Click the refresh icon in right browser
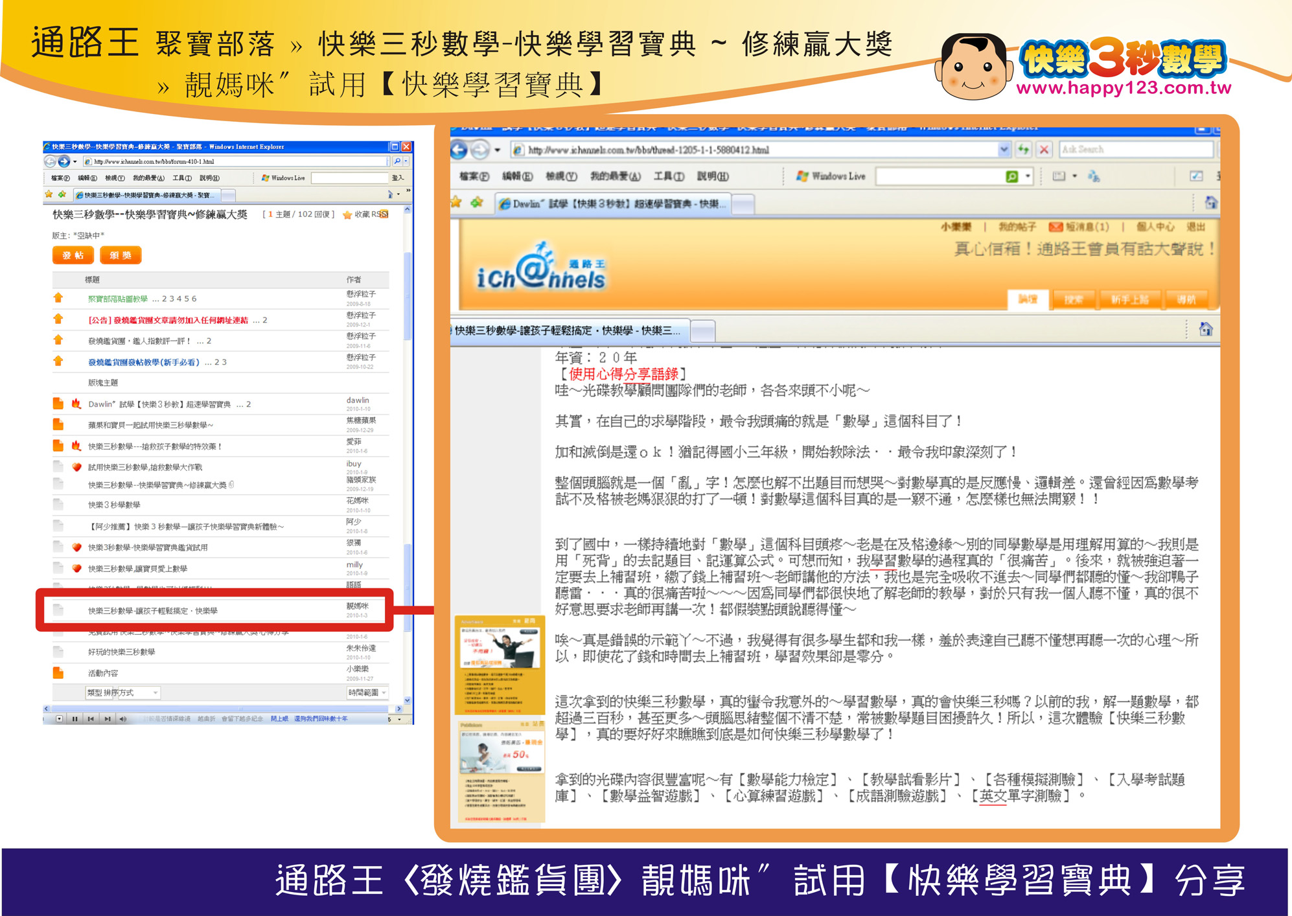1292x916 pixels. point(1023,150)
